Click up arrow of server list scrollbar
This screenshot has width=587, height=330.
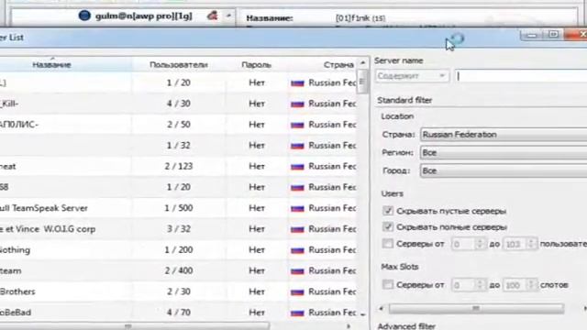click(x=362, y=62)
